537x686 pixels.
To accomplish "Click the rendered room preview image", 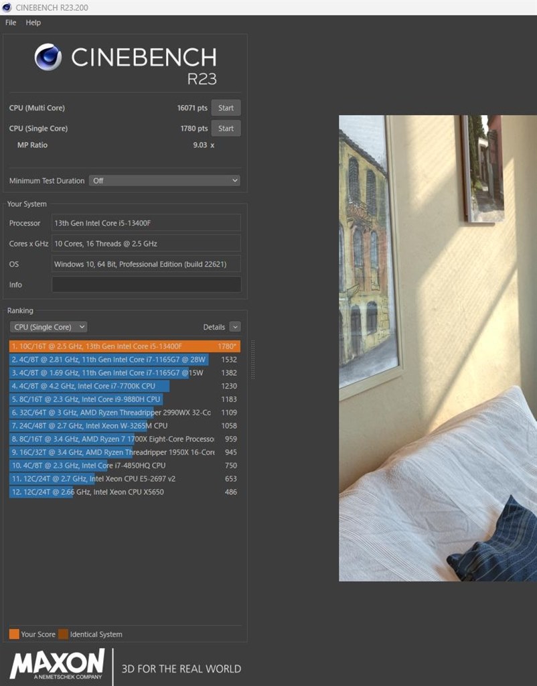I will pos(438,348).
